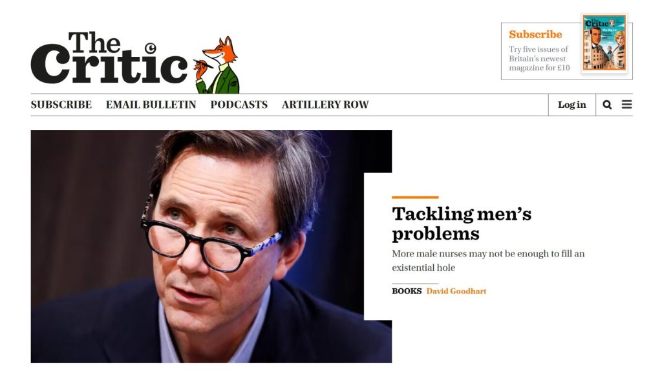Click the registered 'c' emblem in logo

(x=150, y=48)
